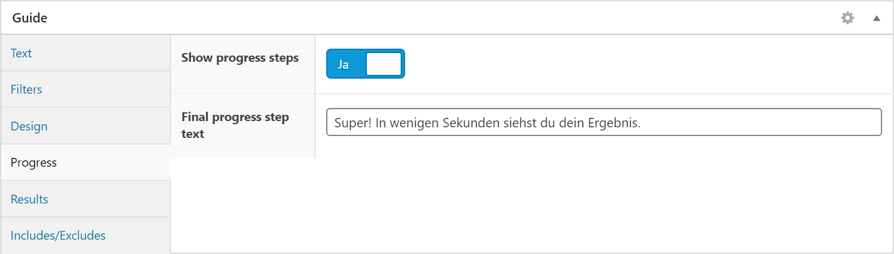The image size is (894, 254).
Task: Focus the Final progress step text field
Action: pyautogui.click(x=604, y=122)
